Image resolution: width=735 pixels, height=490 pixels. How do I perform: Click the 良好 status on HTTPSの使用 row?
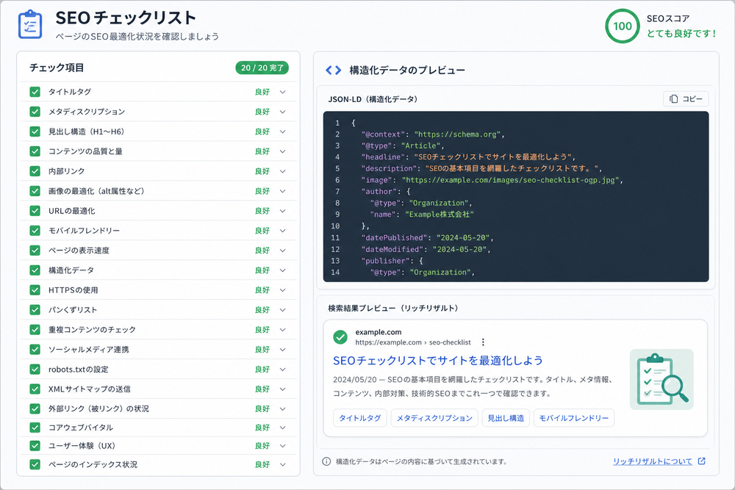point(262,290)
